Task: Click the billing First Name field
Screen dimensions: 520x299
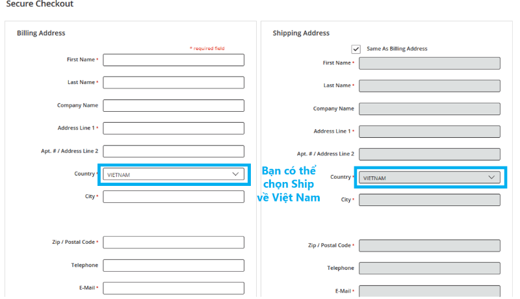Action: tap(174, 60)
